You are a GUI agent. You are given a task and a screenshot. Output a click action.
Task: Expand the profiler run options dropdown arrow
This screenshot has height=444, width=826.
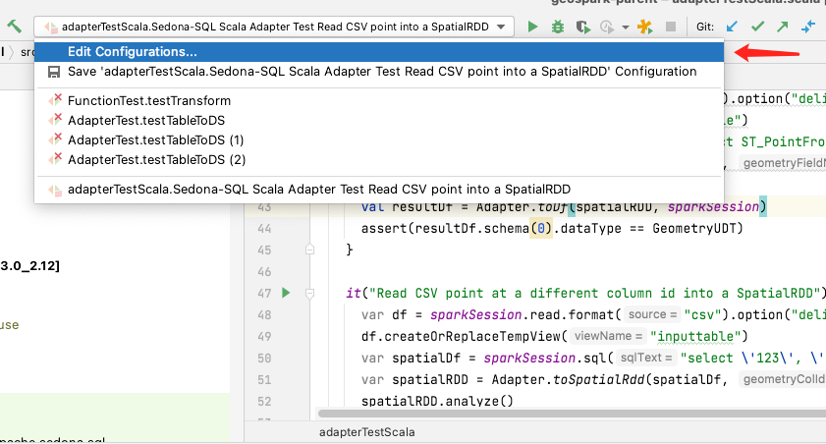click(x=625, y=28)
